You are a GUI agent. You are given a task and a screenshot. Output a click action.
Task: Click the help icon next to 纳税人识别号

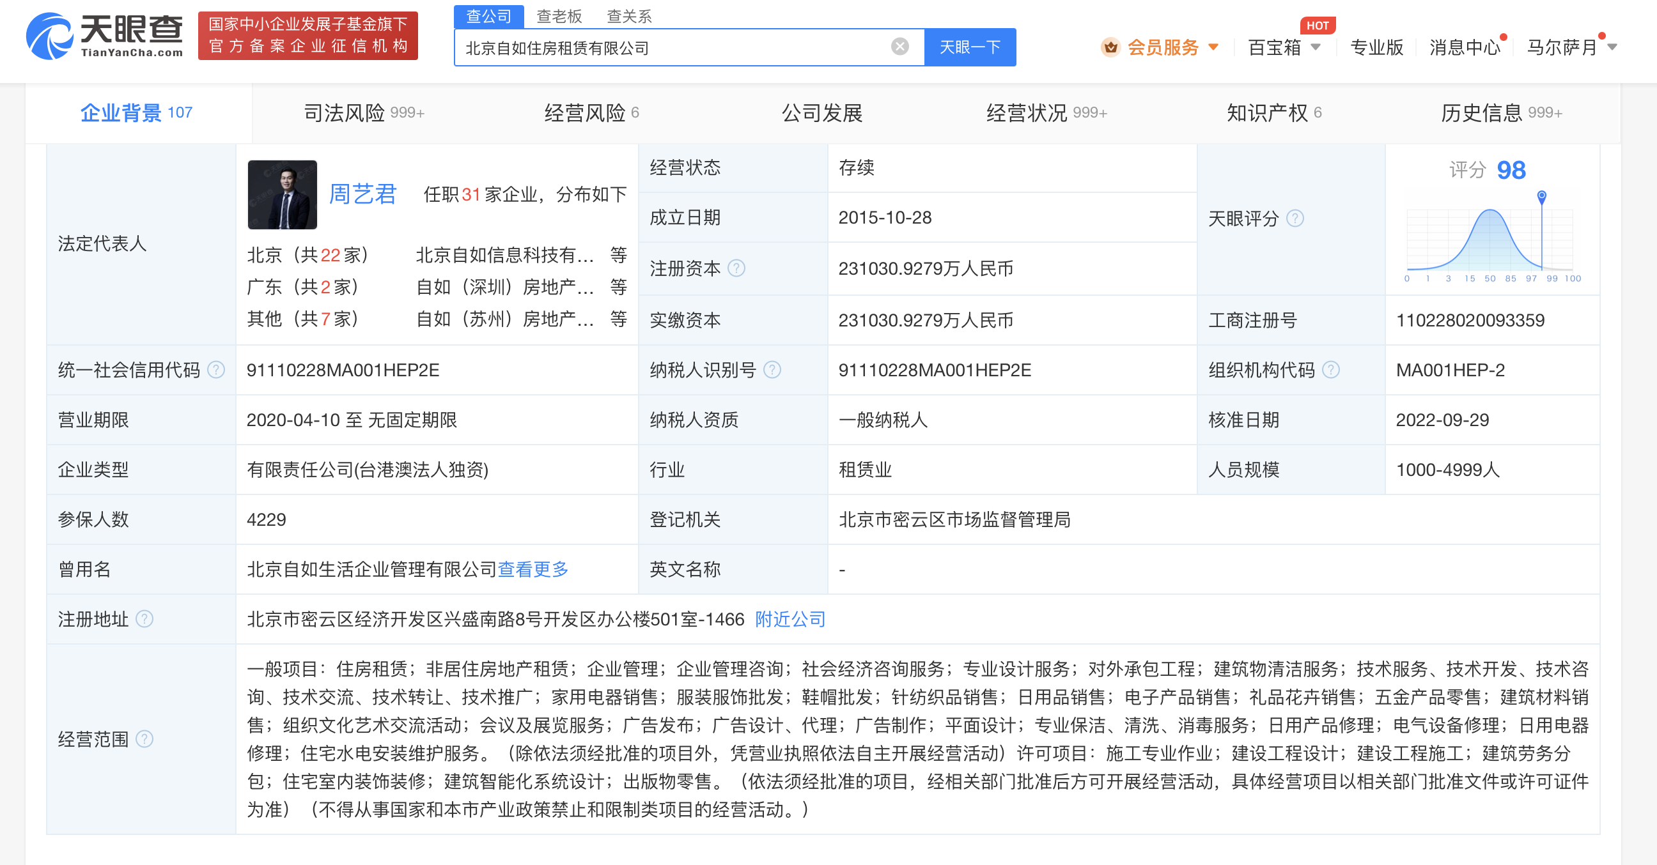click(772, 370)
